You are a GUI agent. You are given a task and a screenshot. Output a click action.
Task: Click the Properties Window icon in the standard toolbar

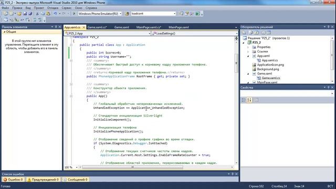[187, 14]
